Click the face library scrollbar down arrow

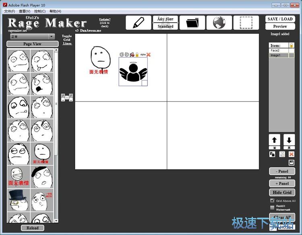56,221
